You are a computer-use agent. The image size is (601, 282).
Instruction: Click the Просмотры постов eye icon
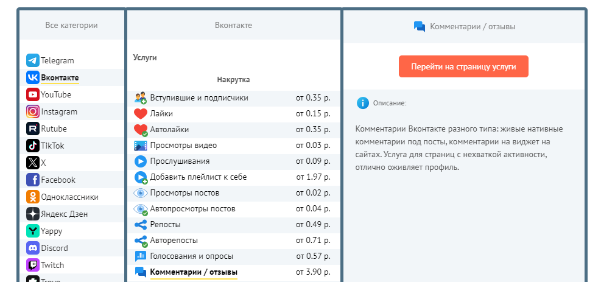(141, 193)
